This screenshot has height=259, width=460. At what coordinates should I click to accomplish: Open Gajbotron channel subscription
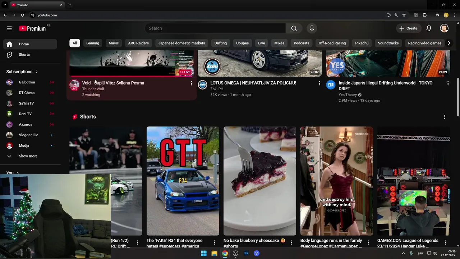point(30,82)
